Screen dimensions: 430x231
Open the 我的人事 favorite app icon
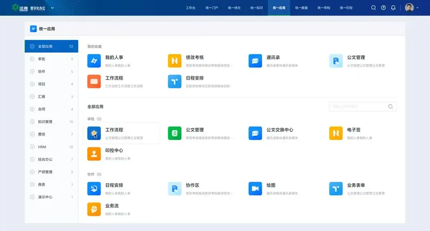click(x=94, y=61)
